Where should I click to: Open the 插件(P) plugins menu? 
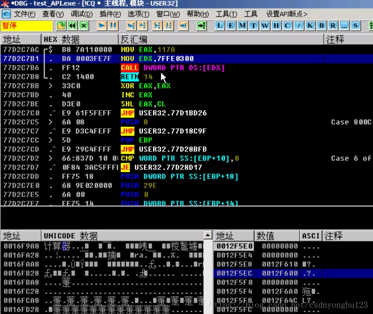(x=110, y=14)
